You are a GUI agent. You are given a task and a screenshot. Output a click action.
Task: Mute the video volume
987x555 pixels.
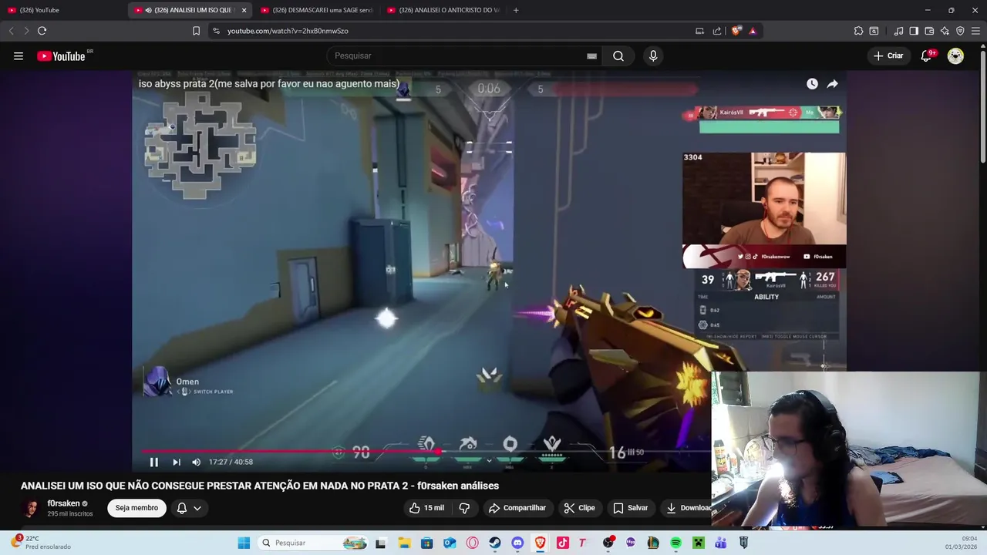[x=196, y=462]
